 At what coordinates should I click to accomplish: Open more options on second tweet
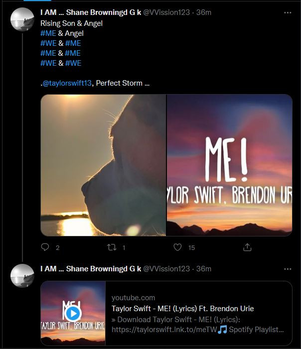click(x=288, y=269)
